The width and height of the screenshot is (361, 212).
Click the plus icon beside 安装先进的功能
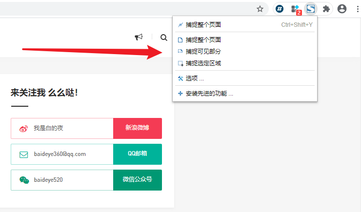tap(180, 94)
